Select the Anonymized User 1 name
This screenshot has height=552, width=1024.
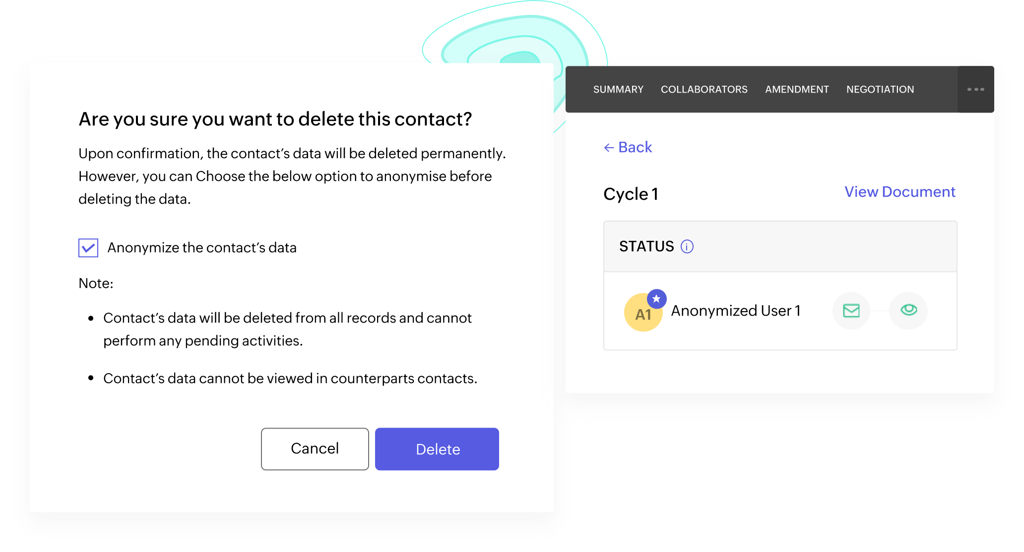pyautogui.click(x=736, y=311)
